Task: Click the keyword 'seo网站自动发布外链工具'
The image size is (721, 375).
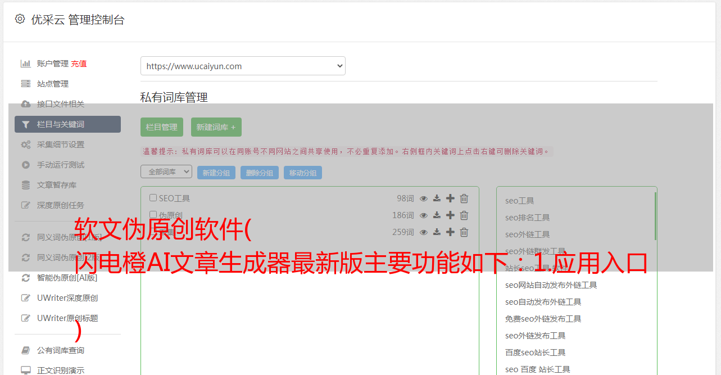Action: [551, 285]
